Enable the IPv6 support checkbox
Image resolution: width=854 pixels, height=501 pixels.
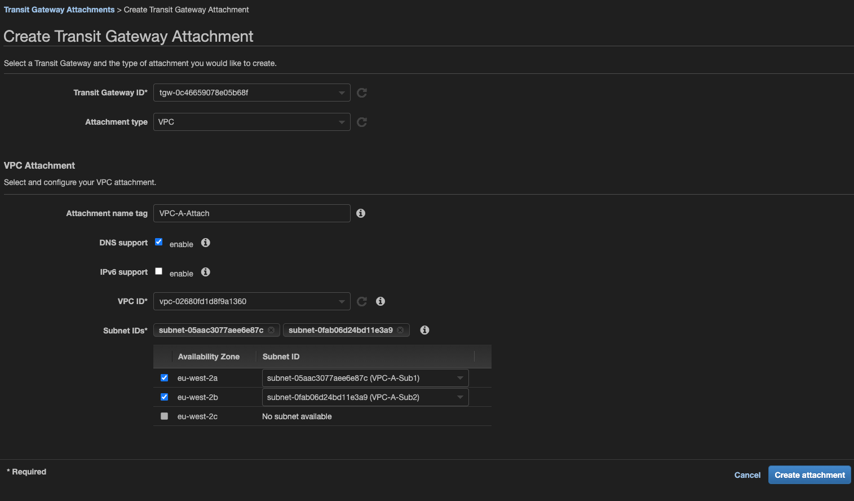pos(159,271)
